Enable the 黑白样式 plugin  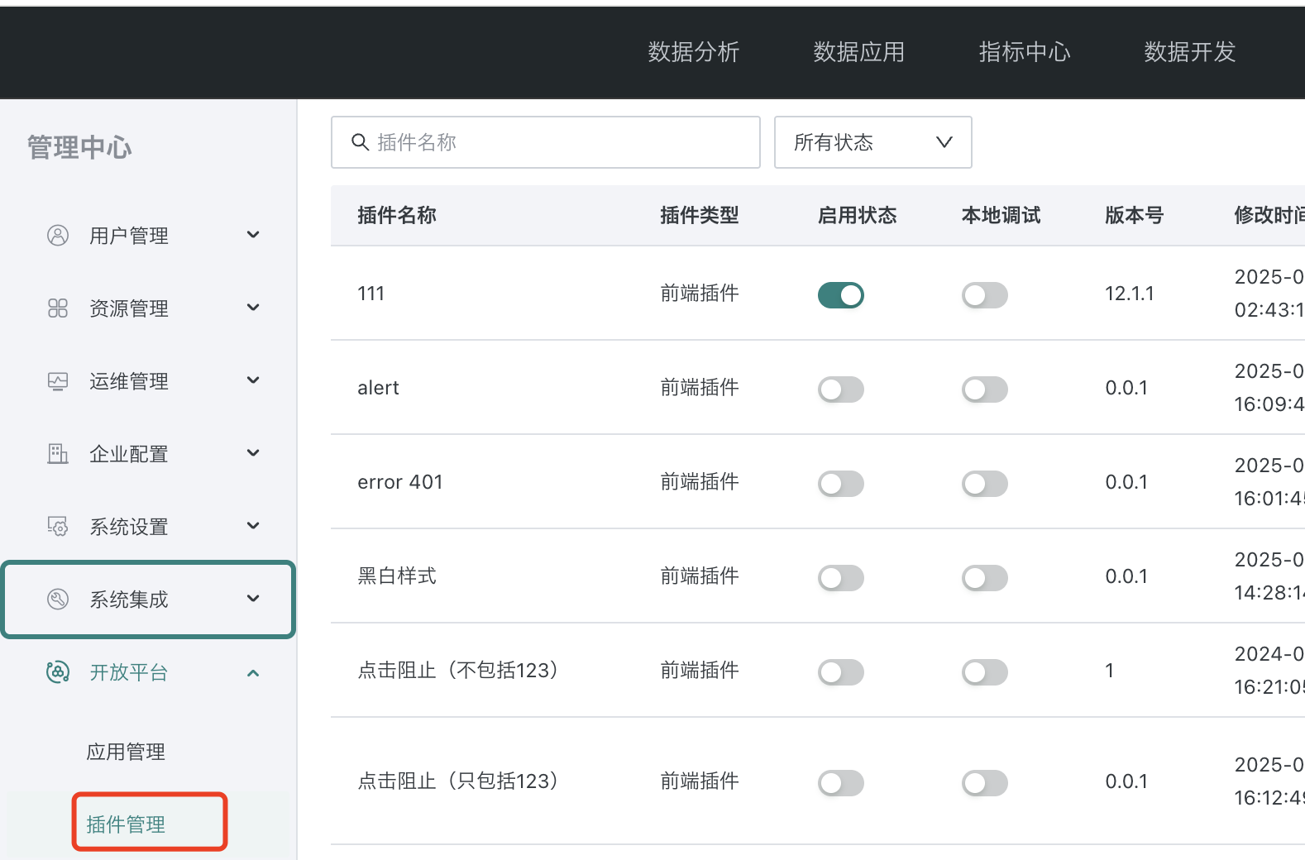pos(841,578)
